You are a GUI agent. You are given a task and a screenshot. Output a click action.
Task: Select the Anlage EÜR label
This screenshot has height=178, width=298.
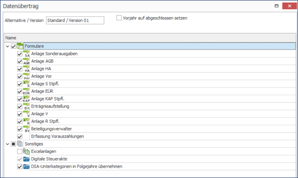pyautogui.click(x=42, y=91)
